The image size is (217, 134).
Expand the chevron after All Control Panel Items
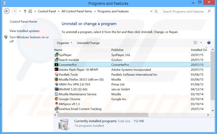click(x=95, y=11)
